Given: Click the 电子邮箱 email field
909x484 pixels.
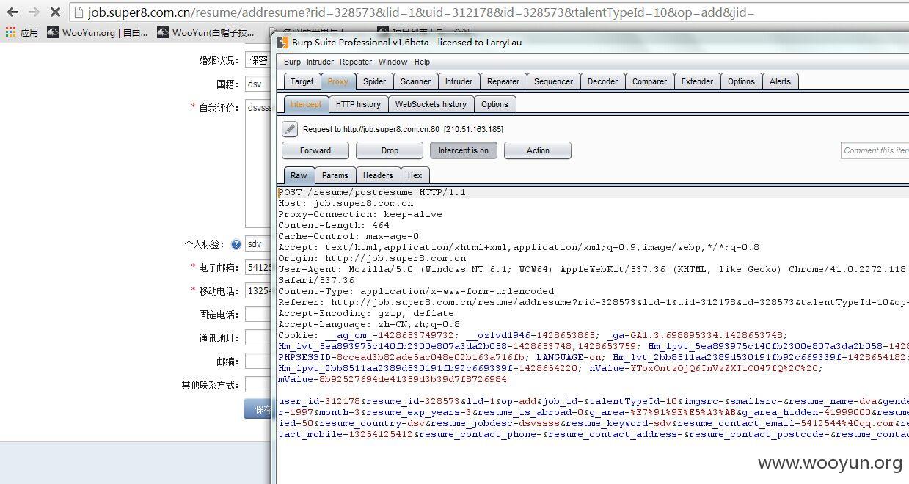Looking at the screenshot, I should (258, 268).
